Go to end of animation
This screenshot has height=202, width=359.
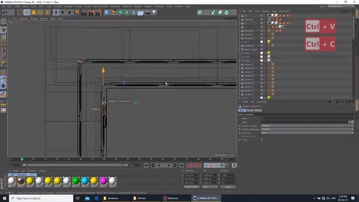181,166
